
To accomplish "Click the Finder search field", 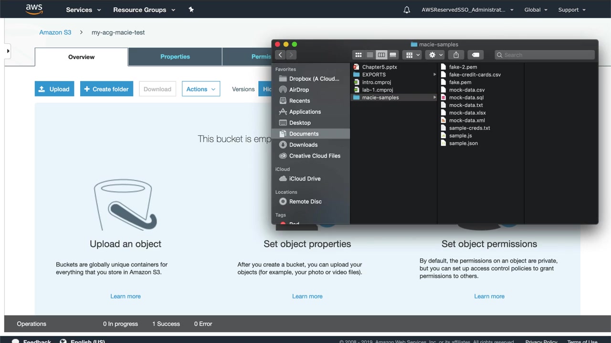I will (545, 55).
